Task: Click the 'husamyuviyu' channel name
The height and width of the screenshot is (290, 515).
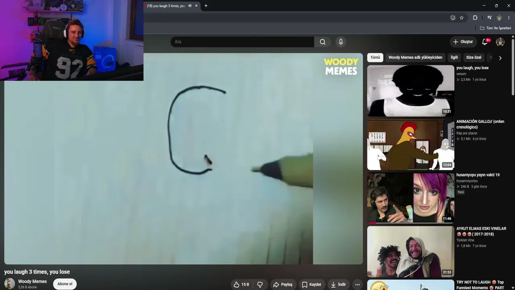Action: (467, 181)
